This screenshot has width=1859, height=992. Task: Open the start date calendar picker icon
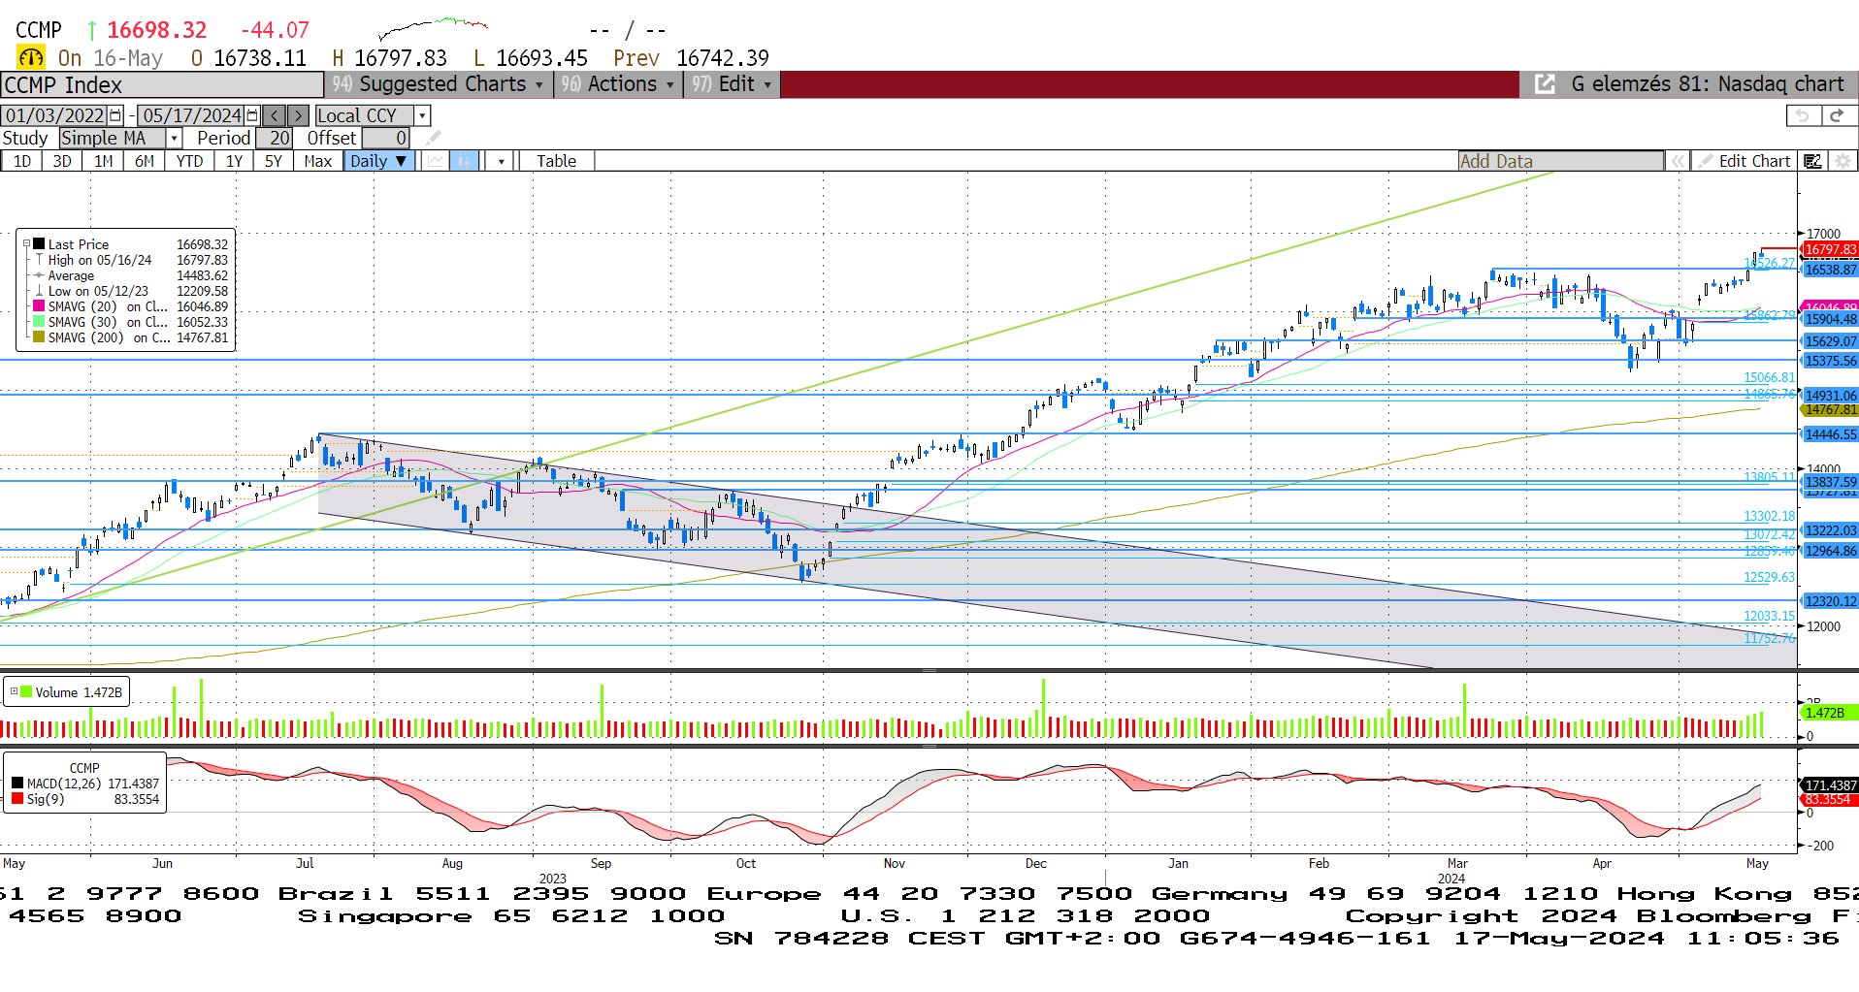coord(116,115)
